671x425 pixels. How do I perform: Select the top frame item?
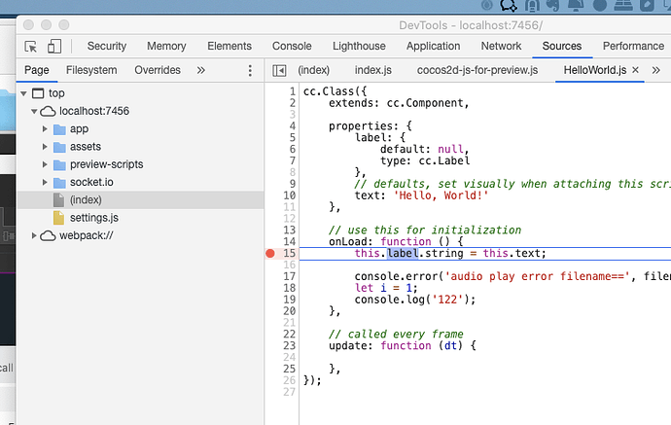click(x=56, y=93)
